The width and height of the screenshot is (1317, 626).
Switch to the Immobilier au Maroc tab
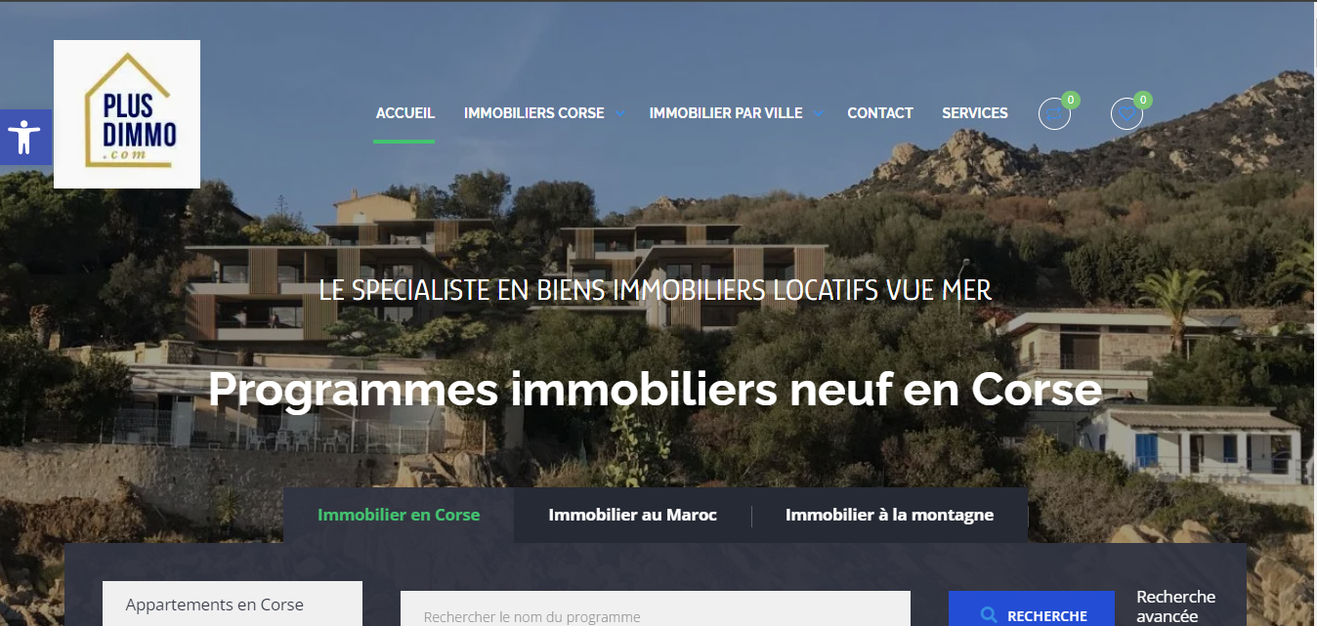633,515
